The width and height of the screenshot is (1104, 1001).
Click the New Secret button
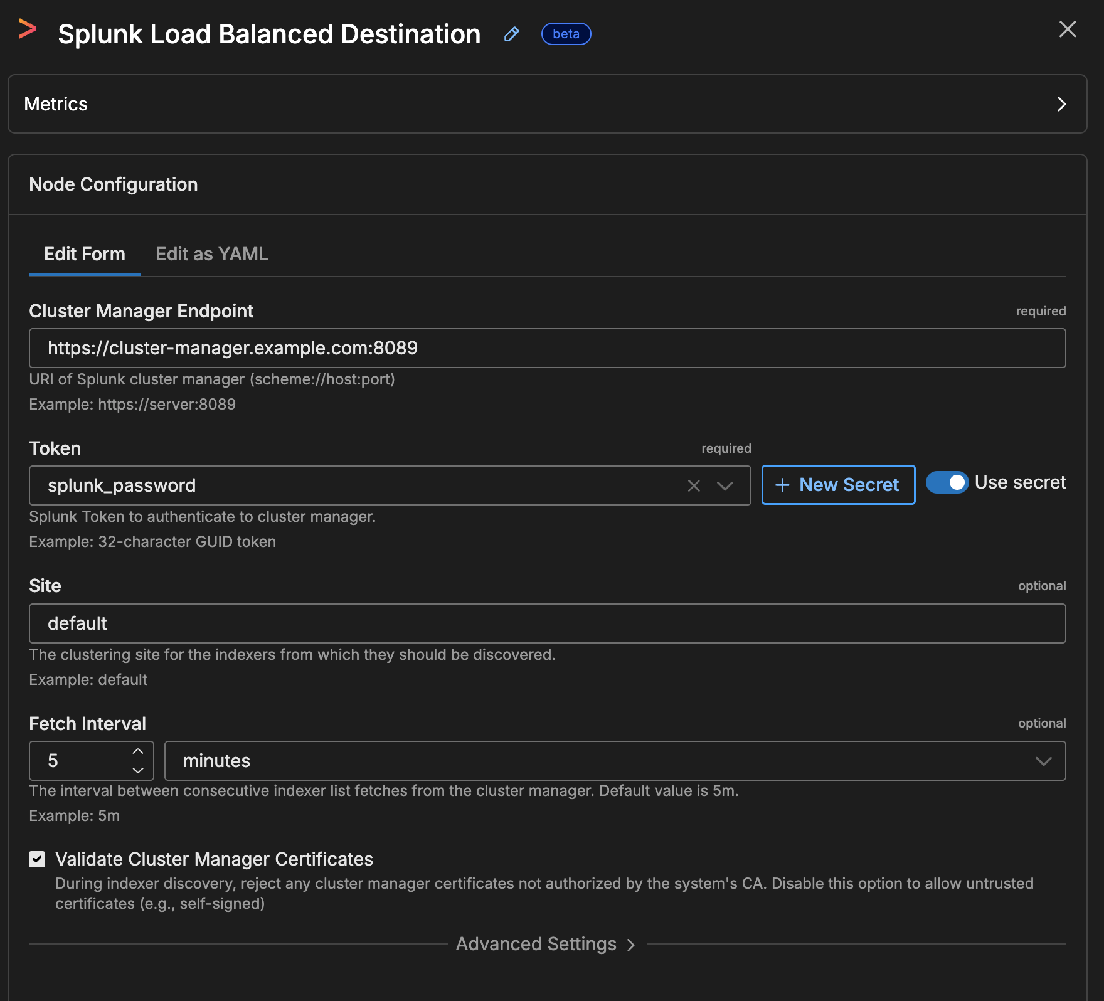[x=838, y=485]
